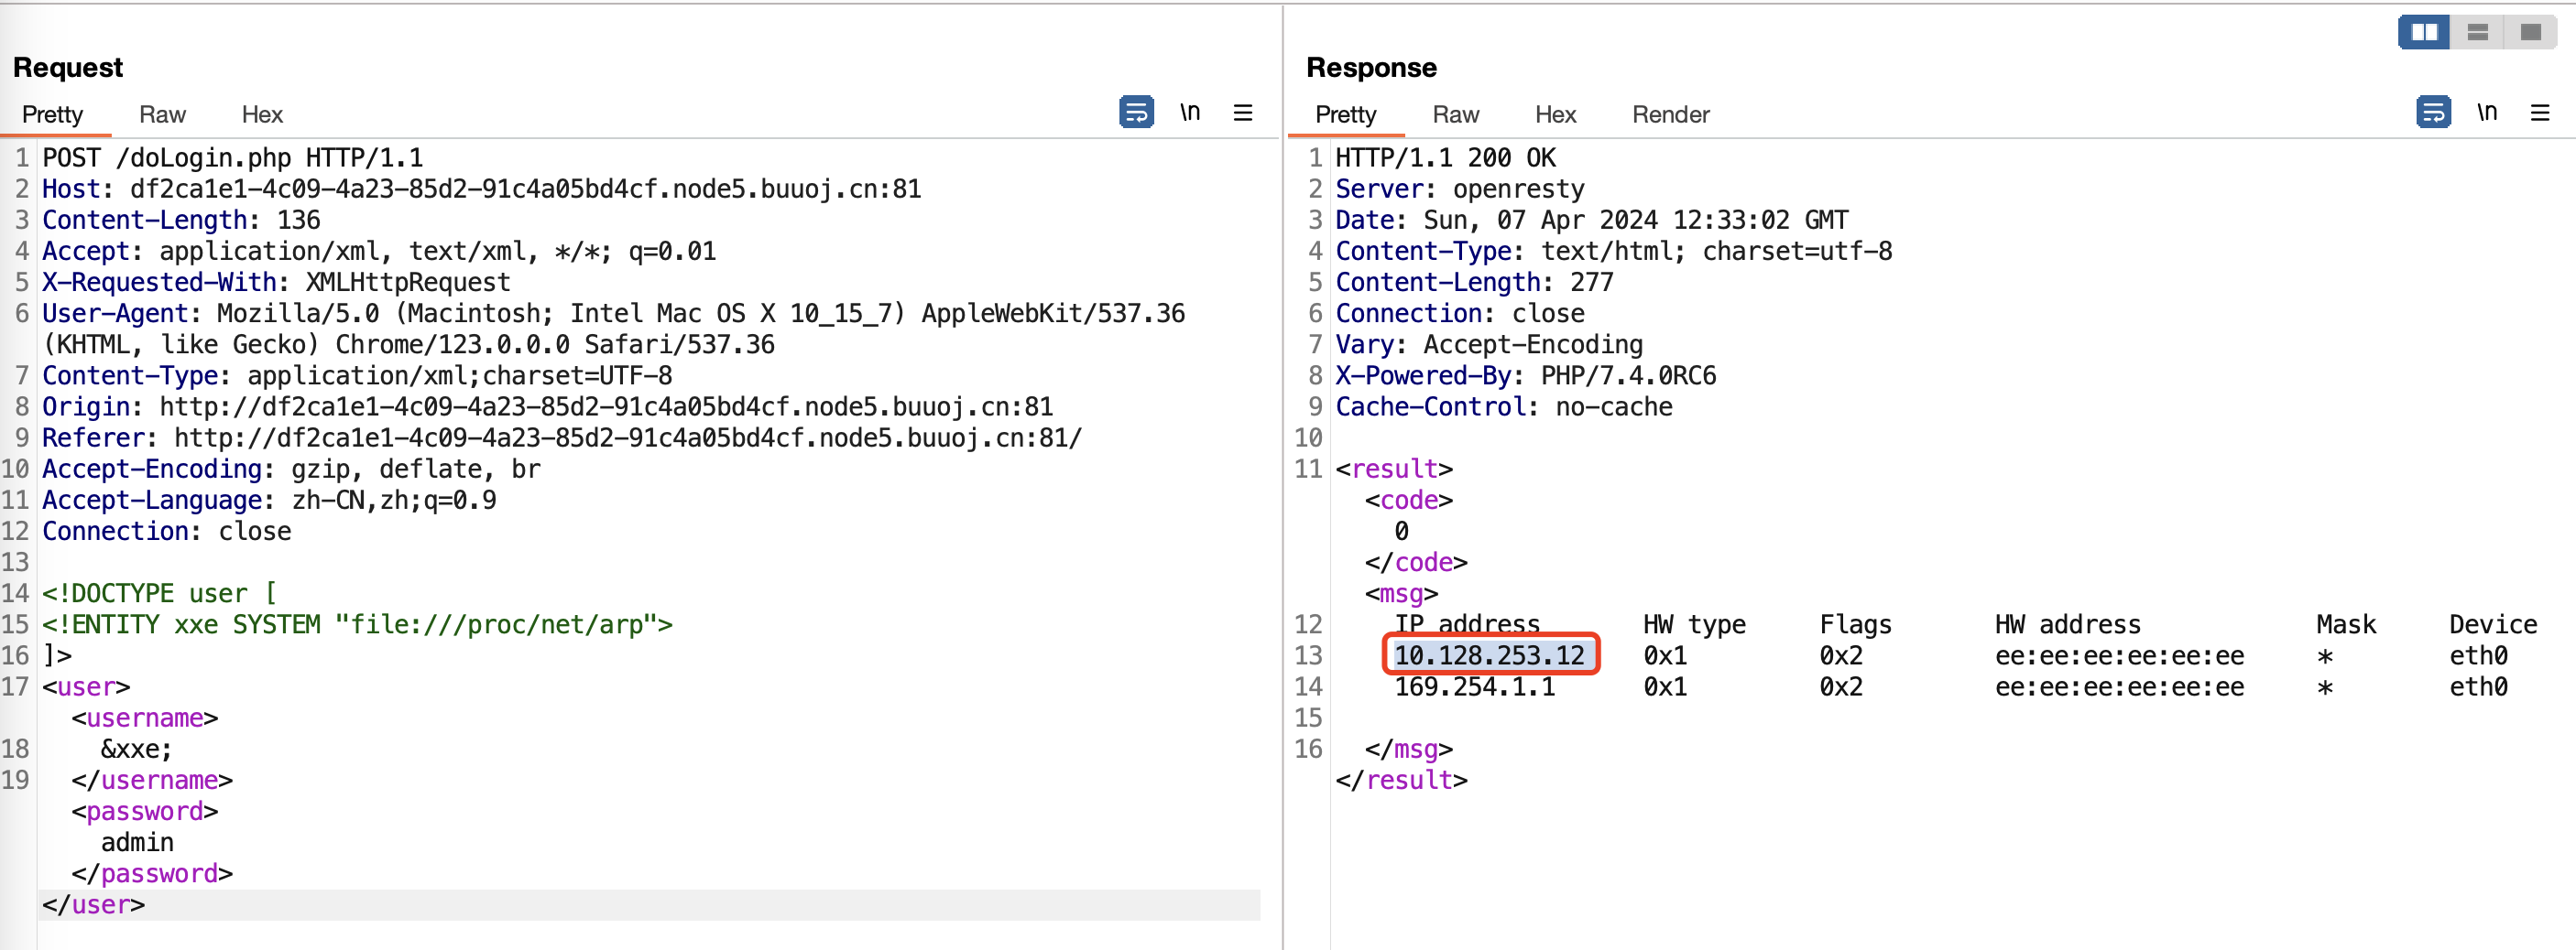Toggle non-printable characters in Request panel
The image size is (2576, 950).
(x=1190, y=112)
